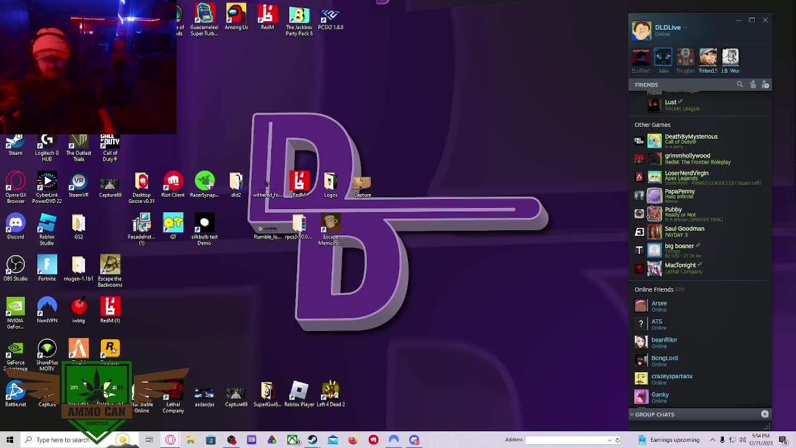Screen dimensions: 796x448
Task: Launch Battle.net from the desktop
Action: click(16, 395)
